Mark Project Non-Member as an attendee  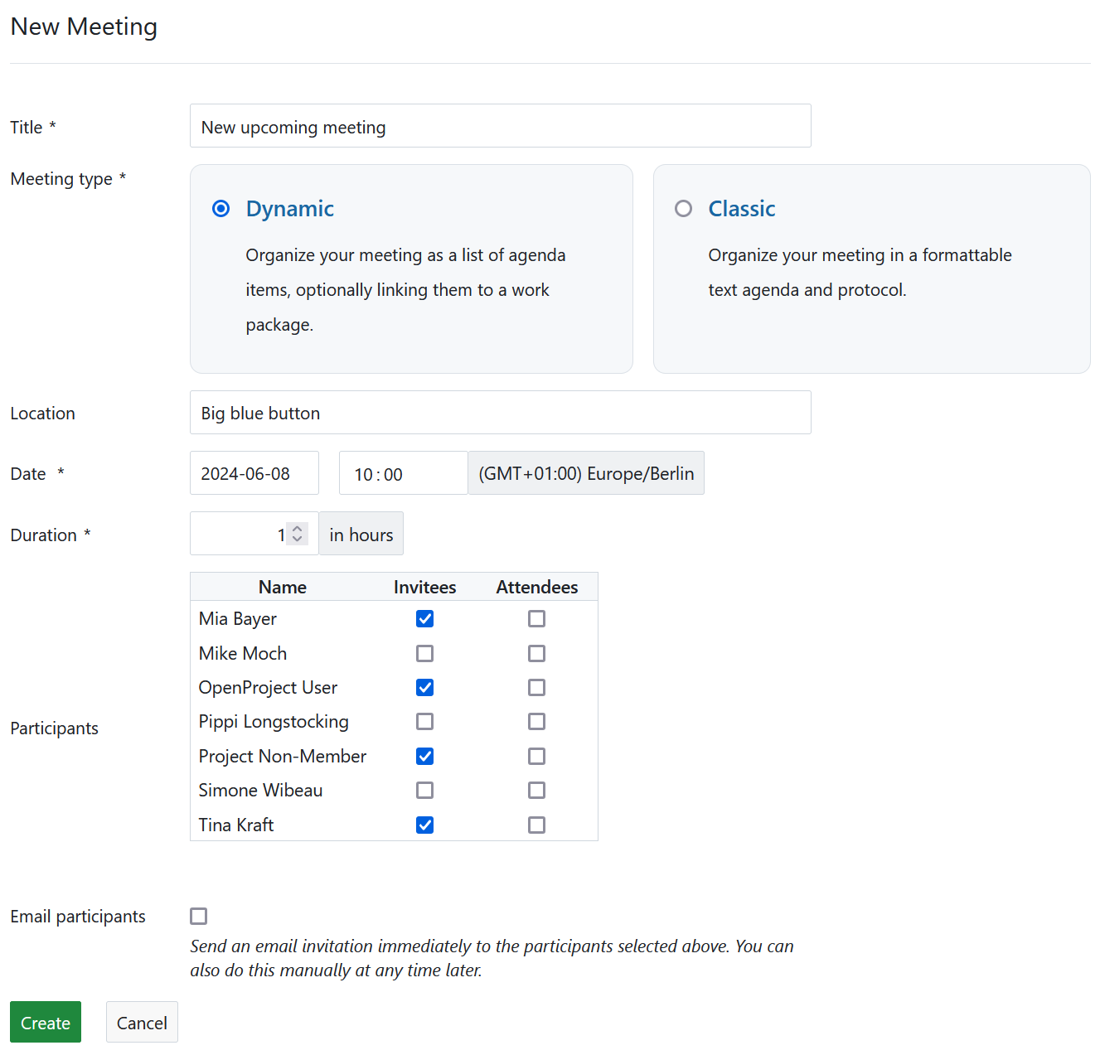[x=536, y=757]
